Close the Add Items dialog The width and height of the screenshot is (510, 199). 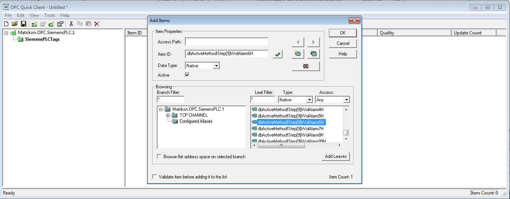[x=354, y=21]
